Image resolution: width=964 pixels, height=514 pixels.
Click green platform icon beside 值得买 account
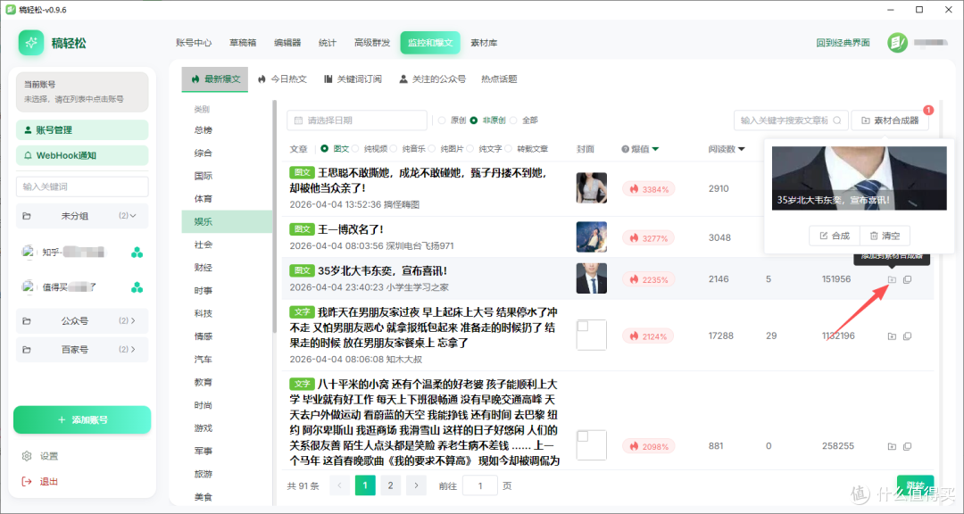[137, 287]
